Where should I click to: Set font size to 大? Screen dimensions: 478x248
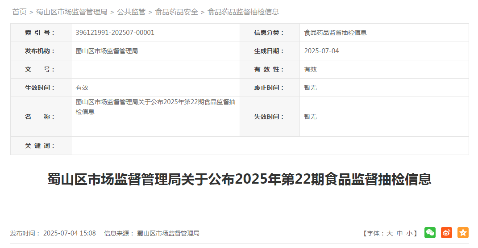390,233
